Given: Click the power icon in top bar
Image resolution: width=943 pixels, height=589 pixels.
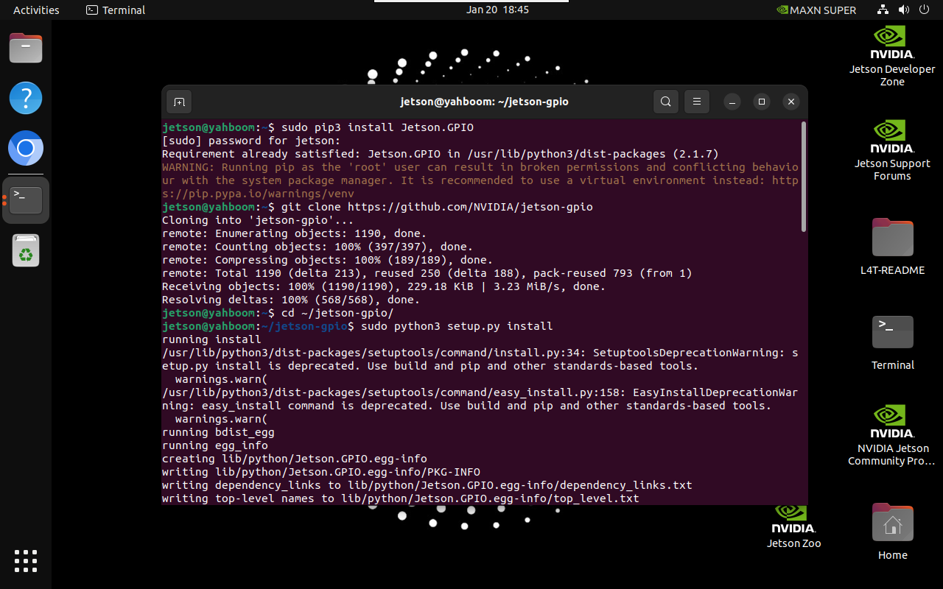Looking at the screenshot, I should click(x=925, y=10).
